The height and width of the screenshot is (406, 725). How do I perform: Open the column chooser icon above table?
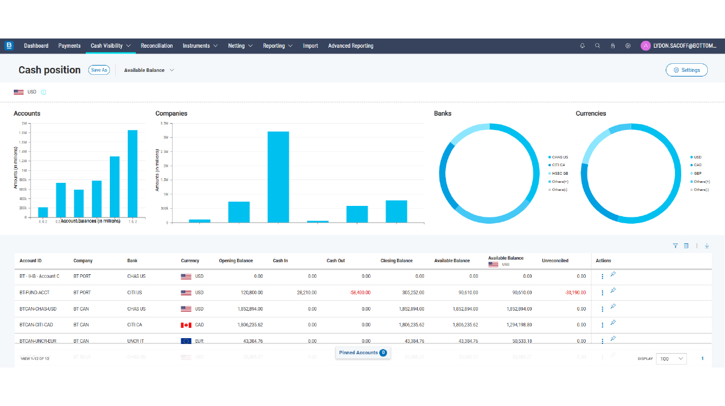pos(686,246)
